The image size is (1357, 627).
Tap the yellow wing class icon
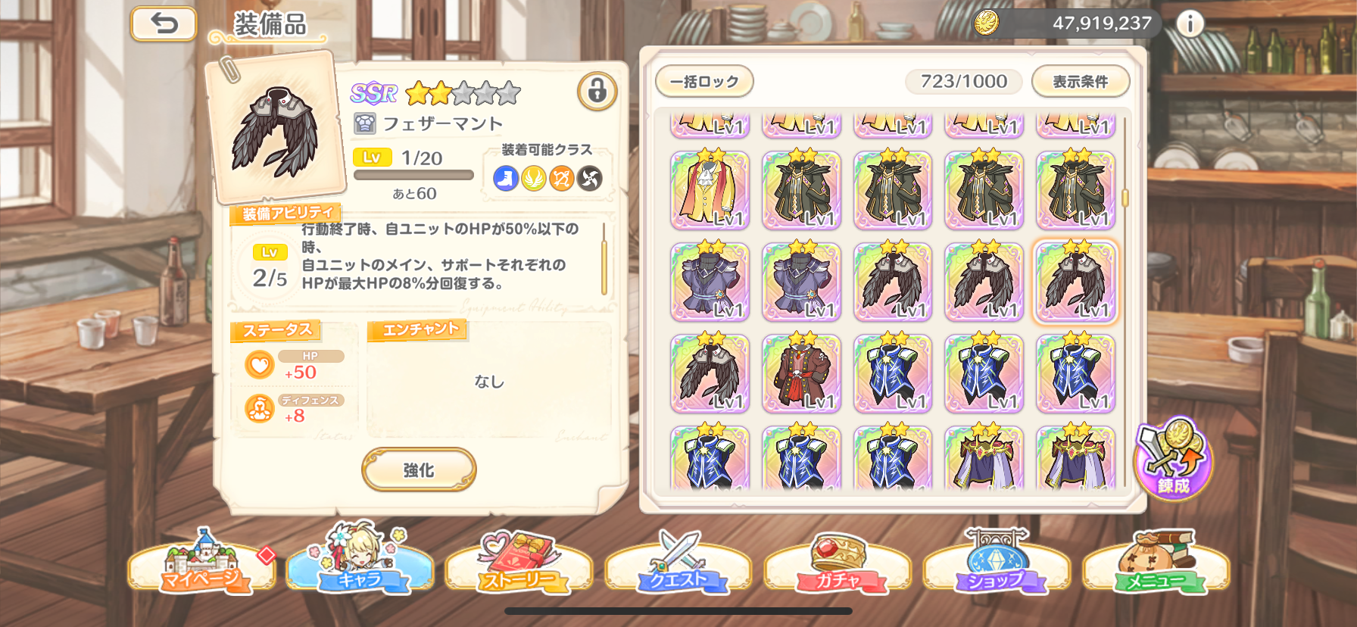click(x=534, y=179)
